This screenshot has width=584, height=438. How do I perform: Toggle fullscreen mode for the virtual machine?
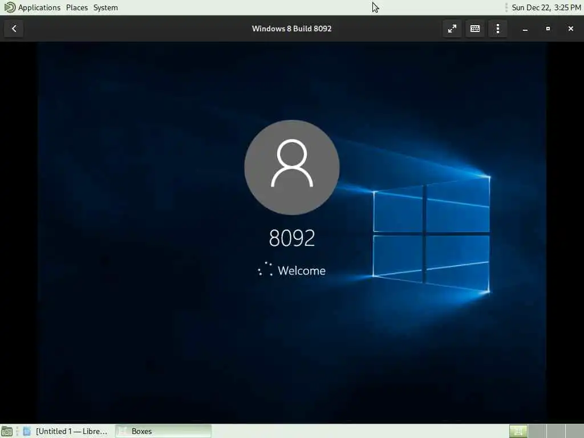[452, 29]
